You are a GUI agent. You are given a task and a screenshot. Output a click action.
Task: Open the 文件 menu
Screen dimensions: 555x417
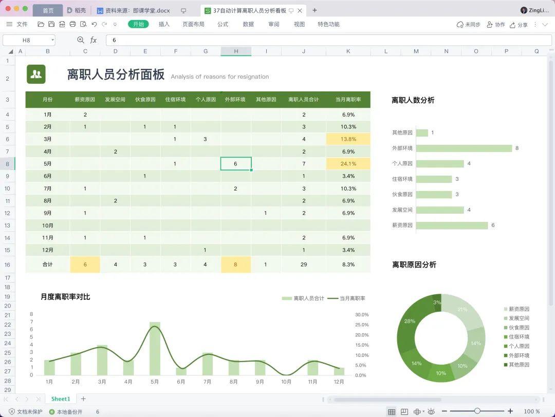pyautogui.click(x=22, y=24)
